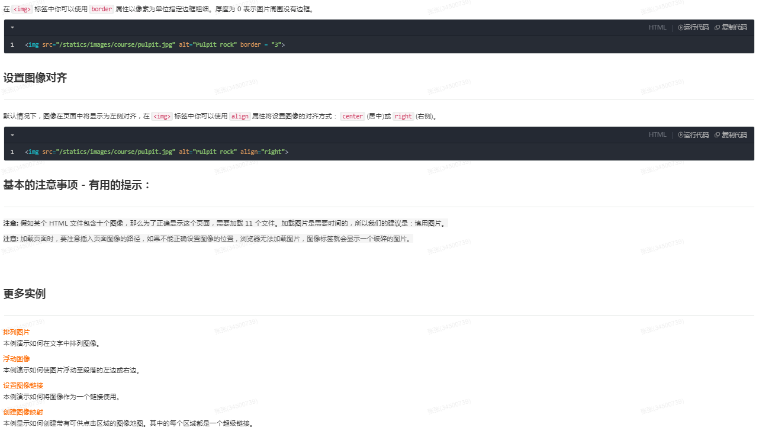Collapse the border code block arrow
The width and height of the screenshot is (759, 447).
(x=12, y=28)
